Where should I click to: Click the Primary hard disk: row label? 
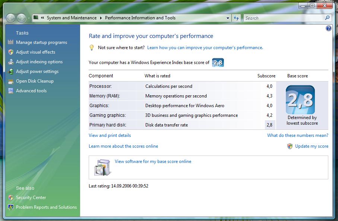108,125
